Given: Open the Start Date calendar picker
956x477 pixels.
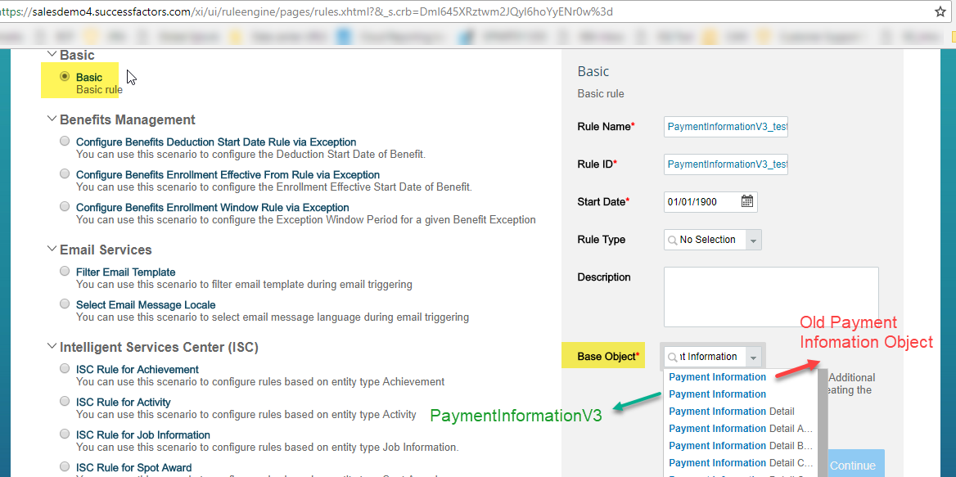Looking at the screenshot, I should (x=746, y=201).
